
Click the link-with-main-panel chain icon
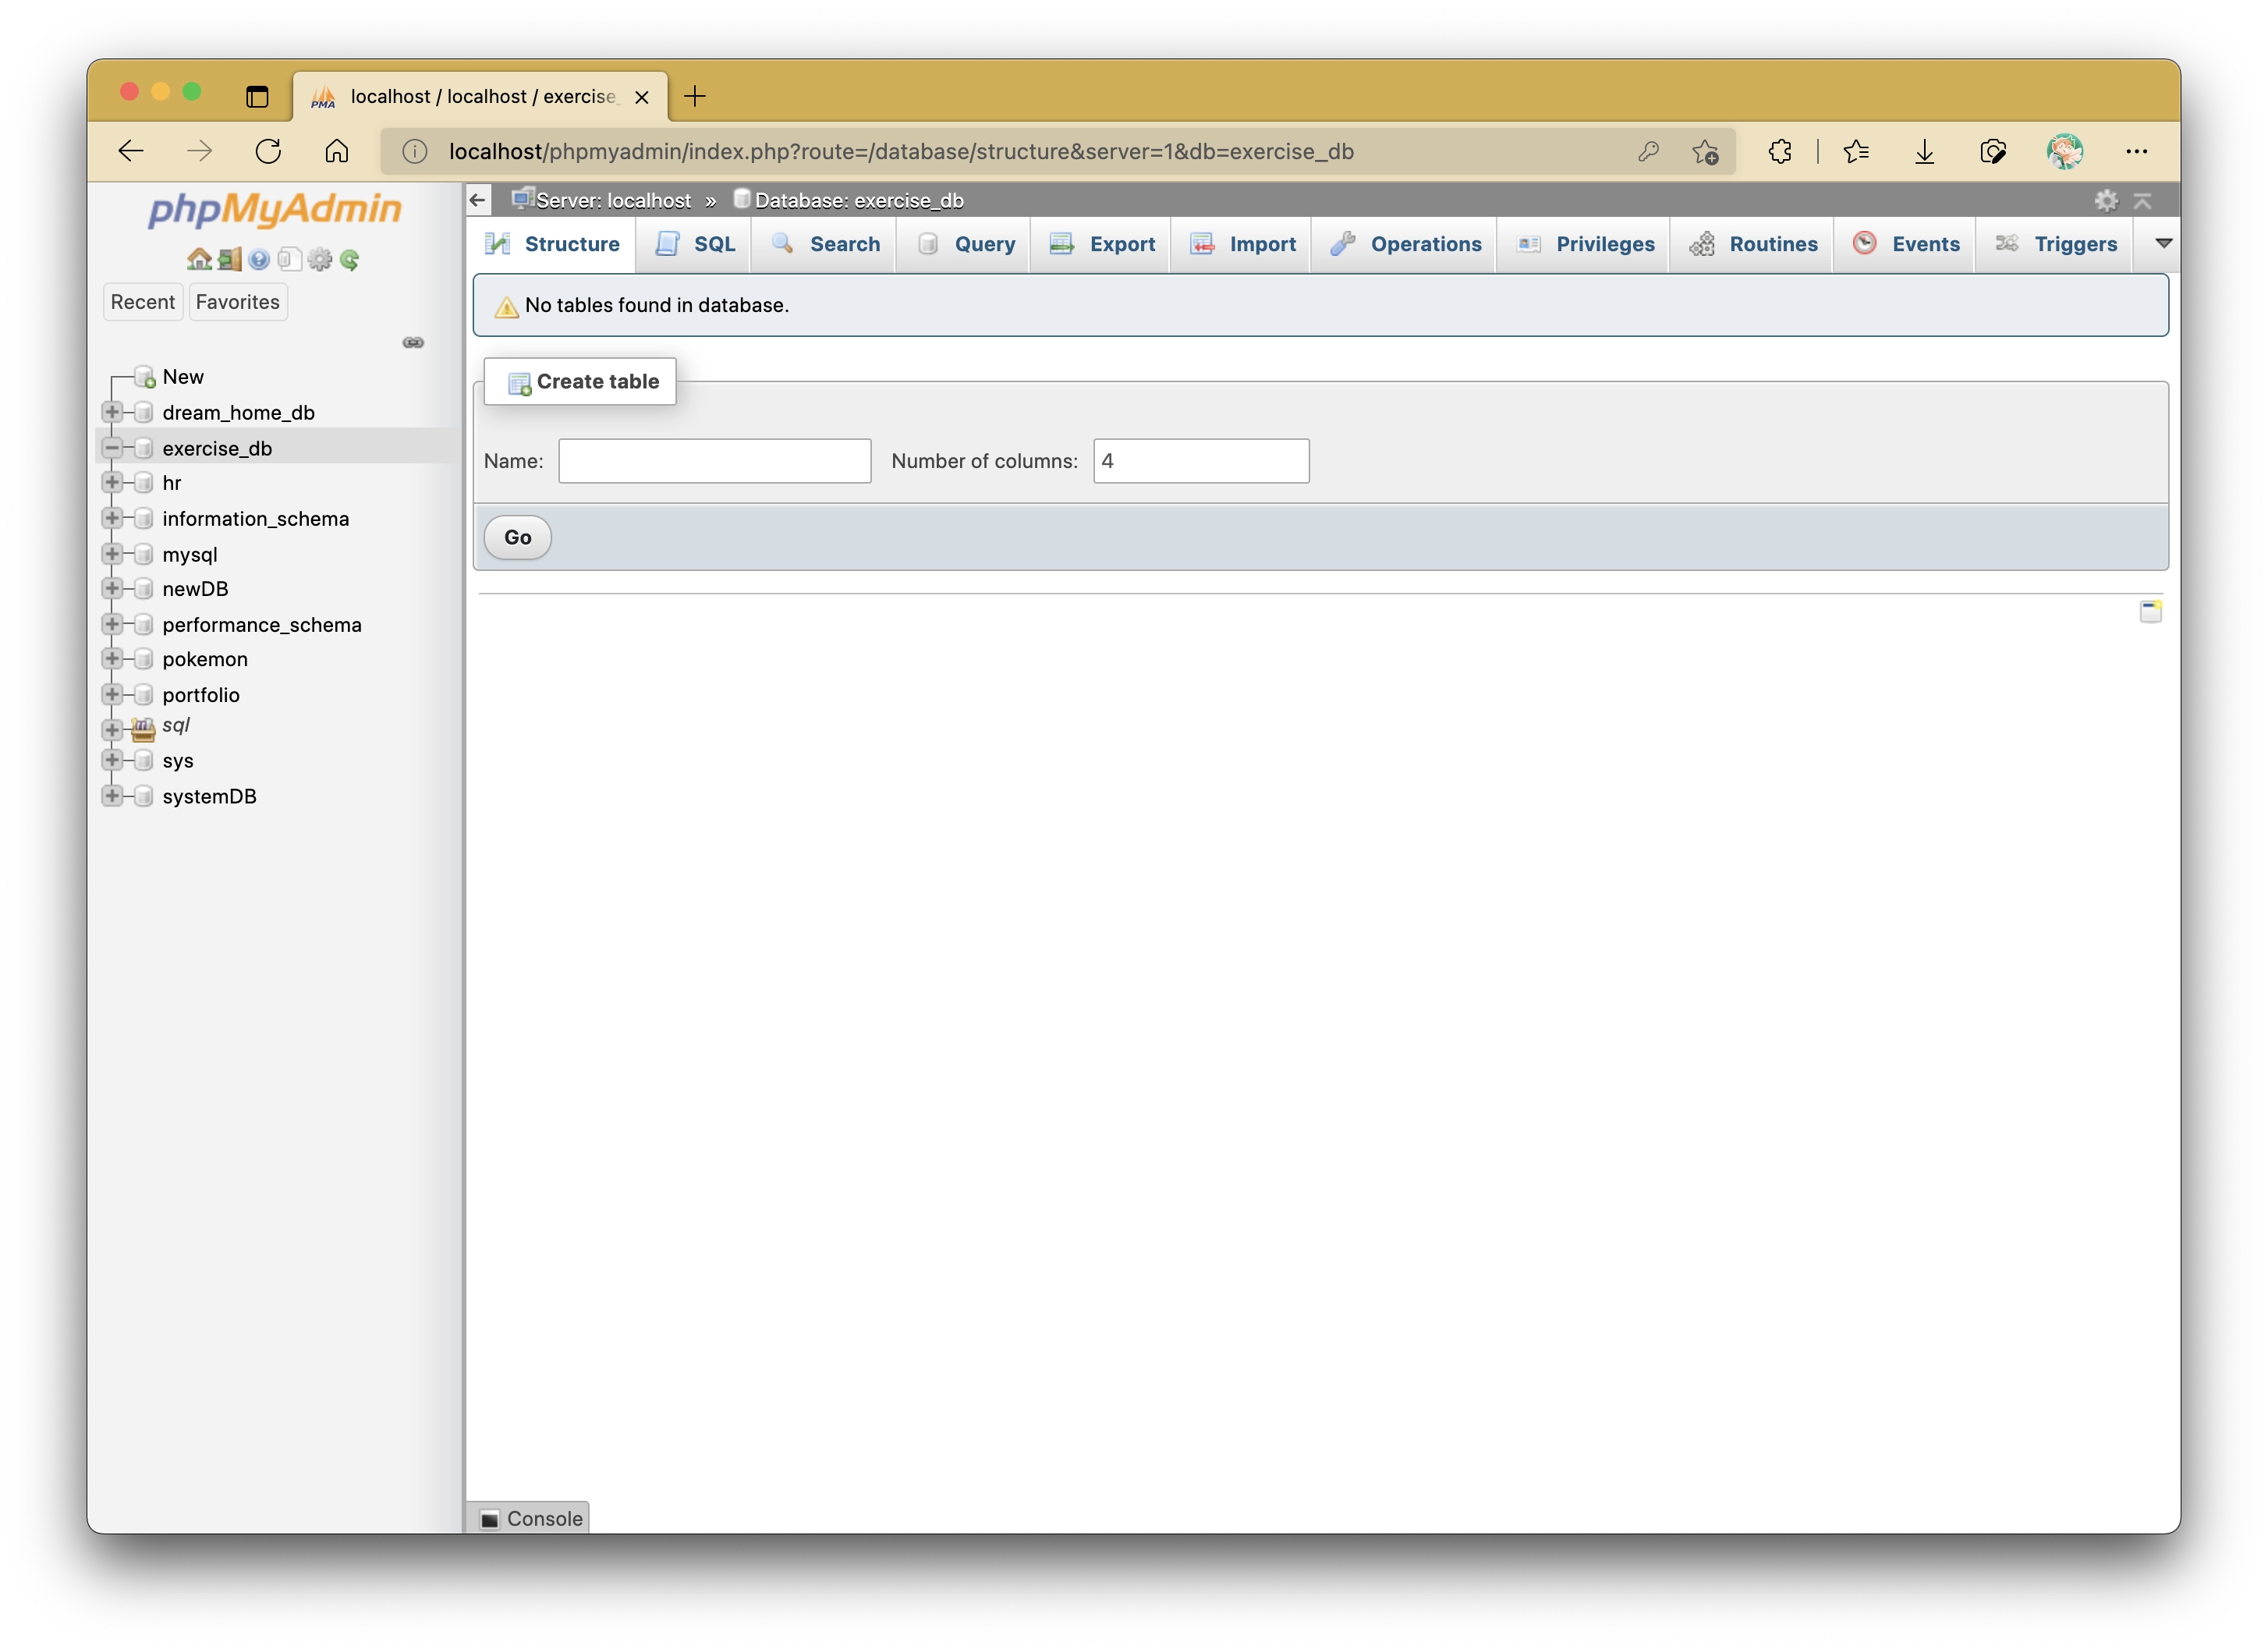click(413, 343)
